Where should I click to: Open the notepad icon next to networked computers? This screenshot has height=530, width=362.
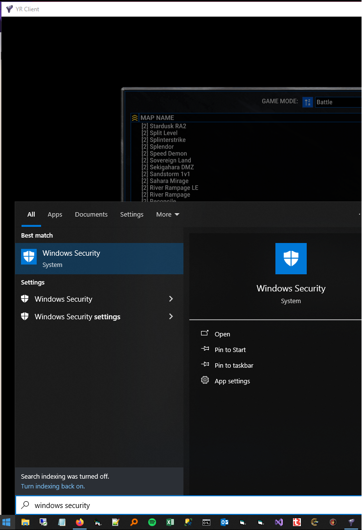point(62,522)
